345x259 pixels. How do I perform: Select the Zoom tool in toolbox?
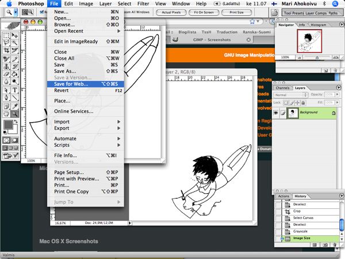[15, 113]
